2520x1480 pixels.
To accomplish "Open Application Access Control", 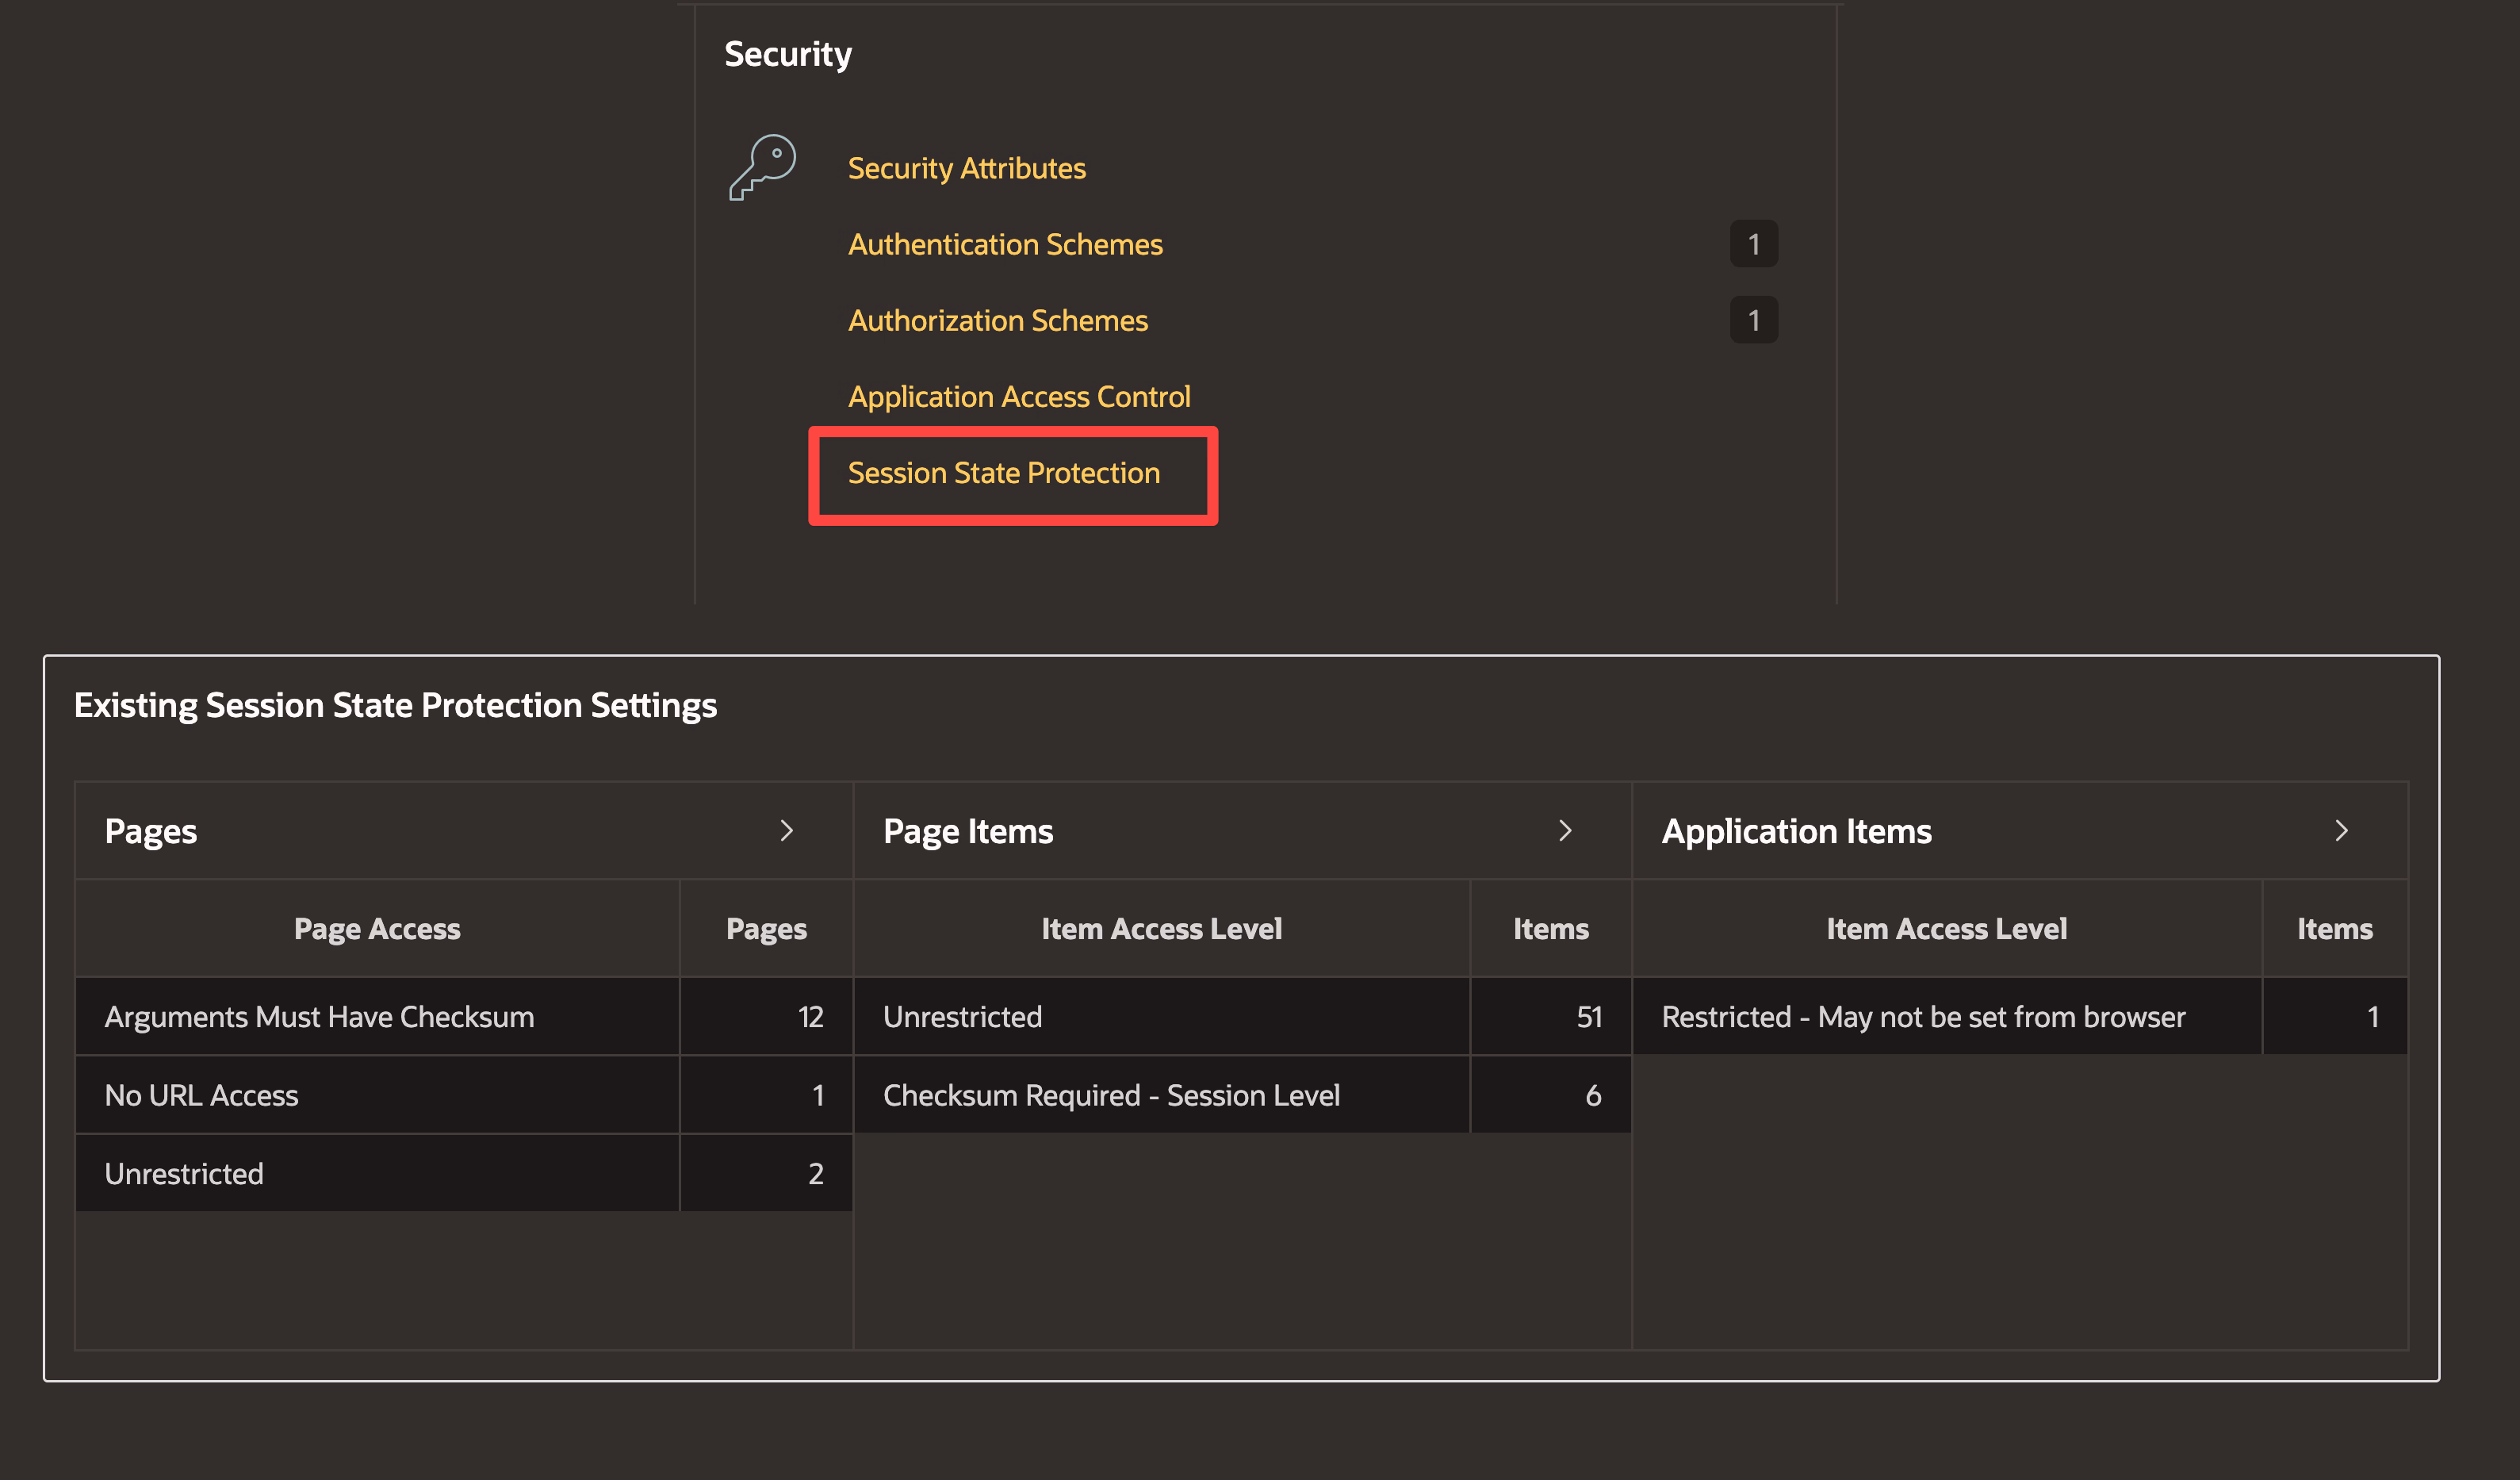I will point(1018,396).
